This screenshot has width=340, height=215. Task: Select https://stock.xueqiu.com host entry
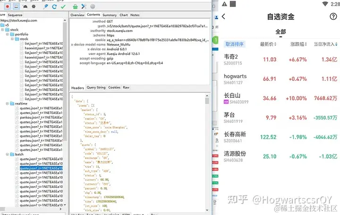pyautogui.click(x=19, y=20)
